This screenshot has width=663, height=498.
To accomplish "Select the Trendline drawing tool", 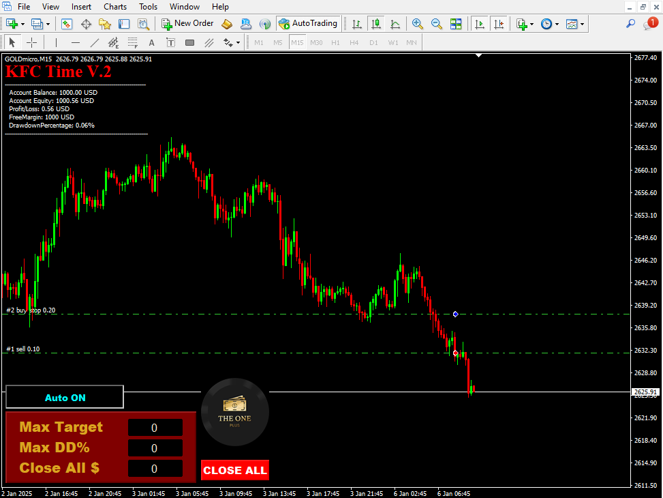I will 95,42.
